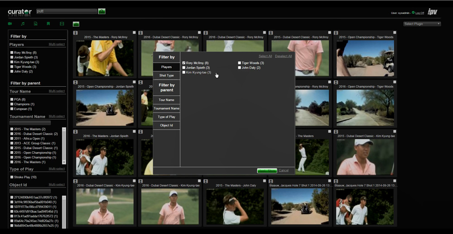Select checkbox on 2015 Open Championship Tiger Woods card

click(x=395, y=33)
